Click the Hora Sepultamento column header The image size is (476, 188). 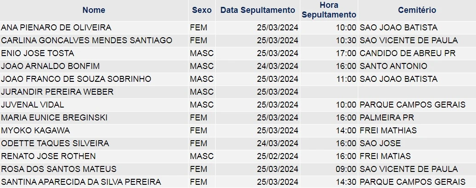pos(329,10)
